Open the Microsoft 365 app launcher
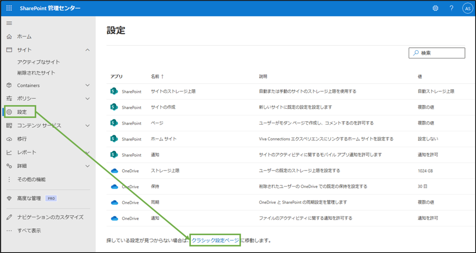This screenshot has width=476, height=253. coord(9,8)
